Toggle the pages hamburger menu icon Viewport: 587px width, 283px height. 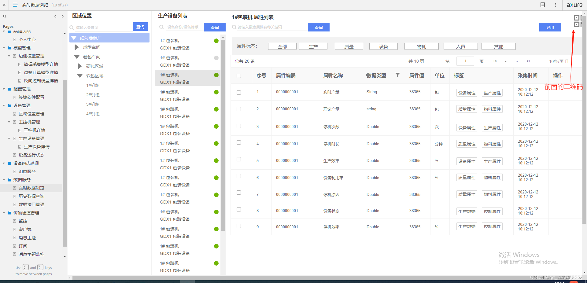pos(16,5)
